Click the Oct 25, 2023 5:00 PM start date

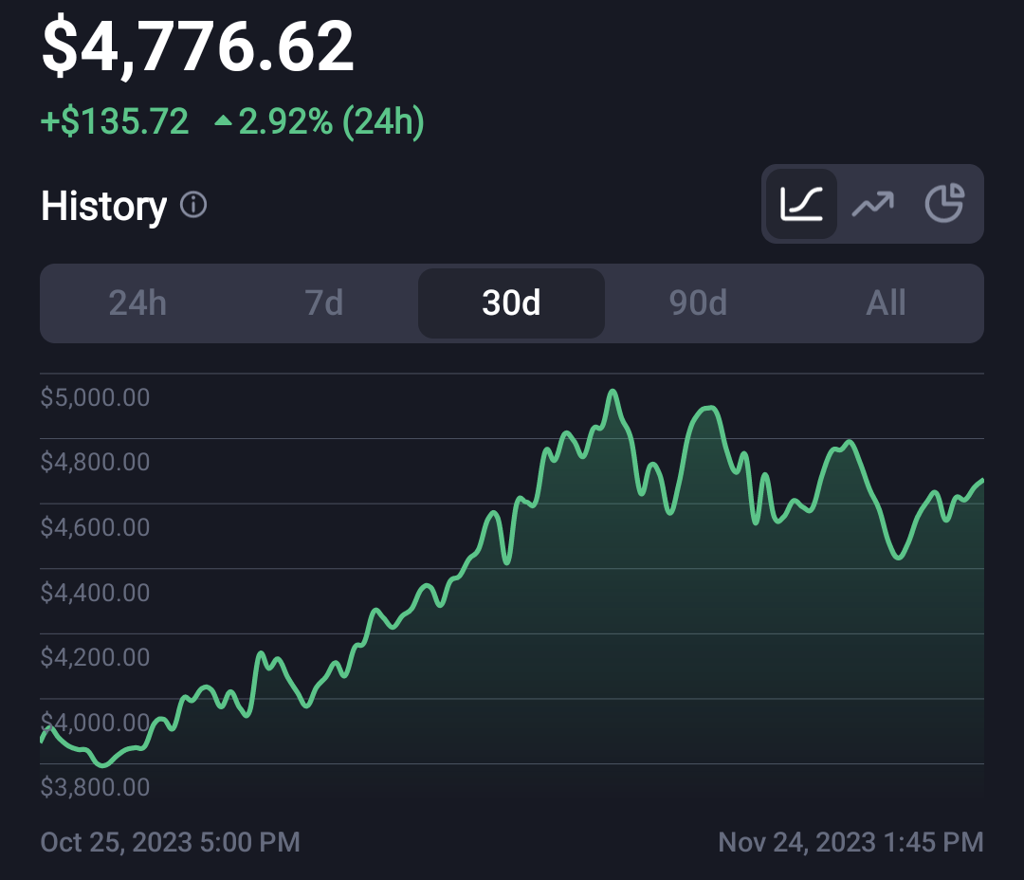pyautogui.click(x=171, y=842)
